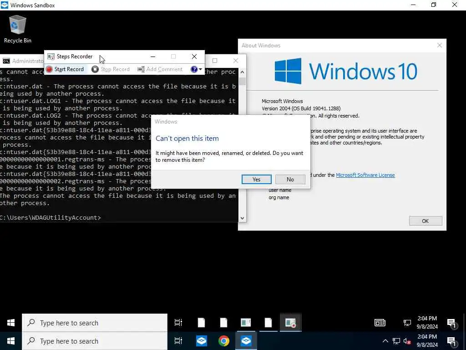Click the host taskbar clock on the bottom row
Screen dimensions: 466x350
(427, 341)
